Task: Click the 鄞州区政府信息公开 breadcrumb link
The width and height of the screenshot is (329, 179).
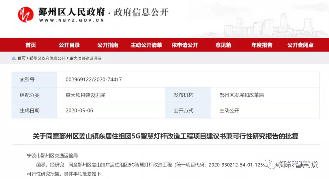Action: [x=47, y=58]
